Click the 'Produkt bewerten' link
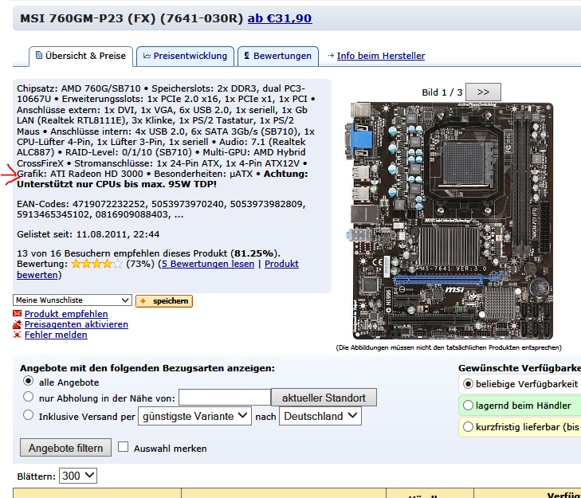581x498 pixels. pyautogui.click(x=281, y=264)
